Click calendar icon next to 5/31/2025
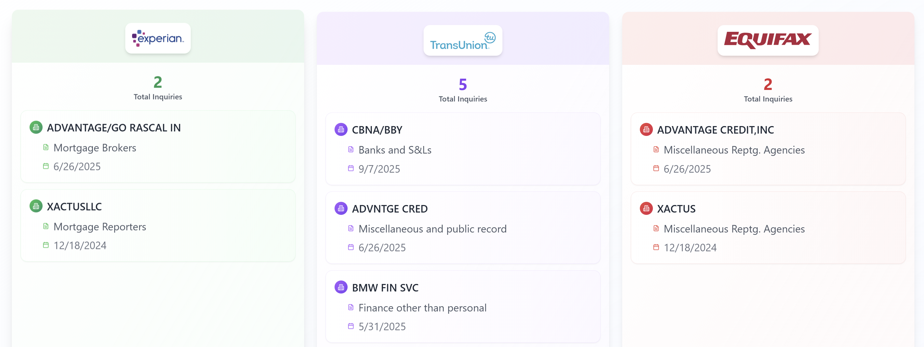 [351, 326]
